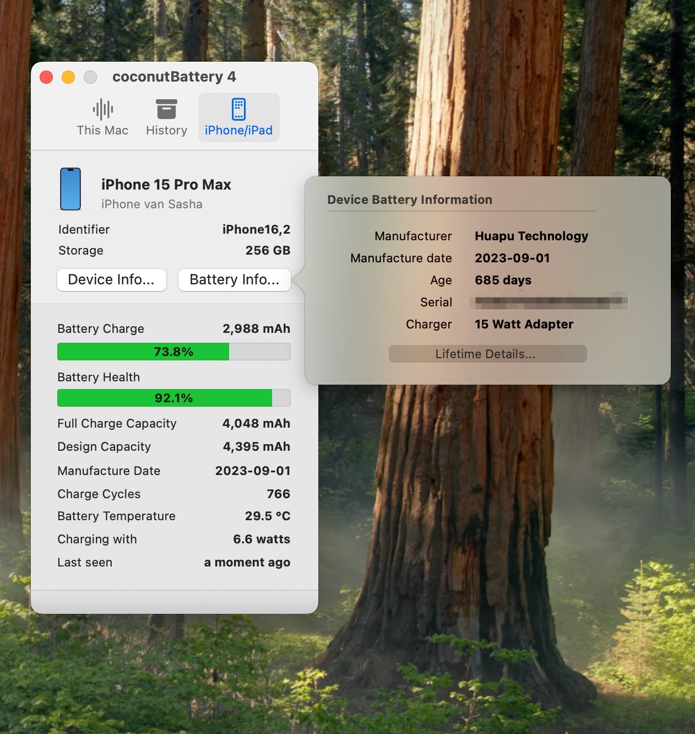695x734 pixels.
Task: Click the storage value 256 GB
Action: point(268,251)
